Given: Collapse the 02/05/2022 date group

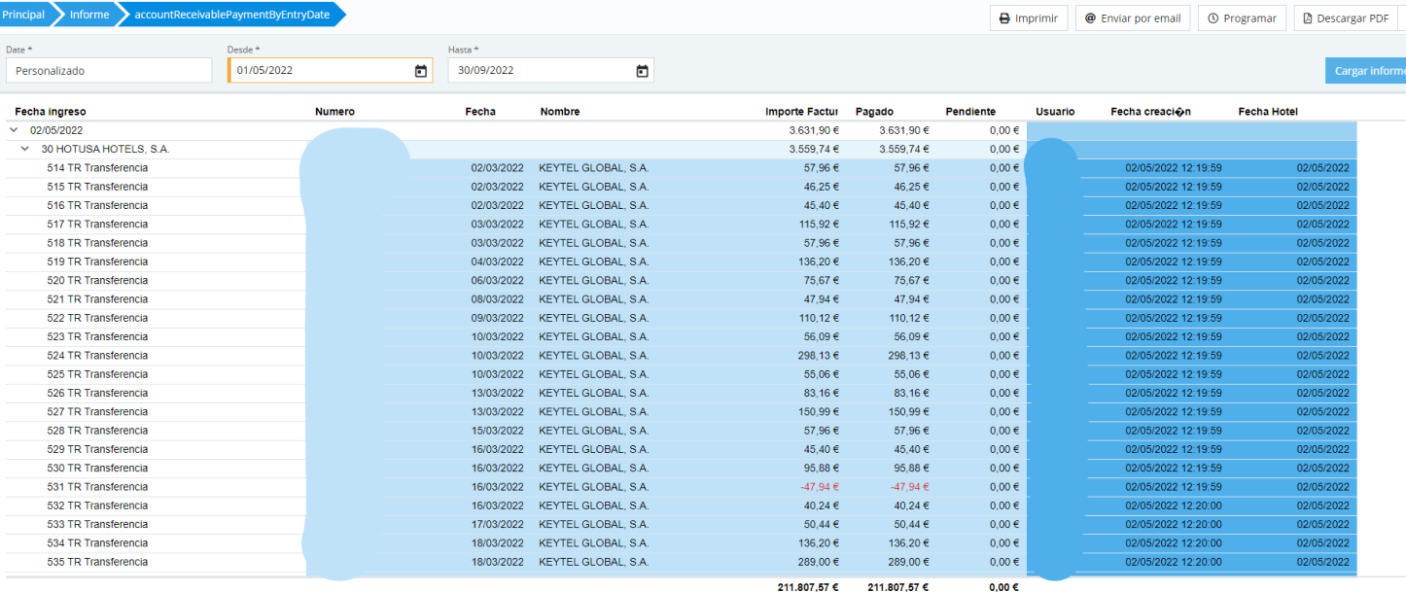Looking at the screenshot, I should (14, 130).
